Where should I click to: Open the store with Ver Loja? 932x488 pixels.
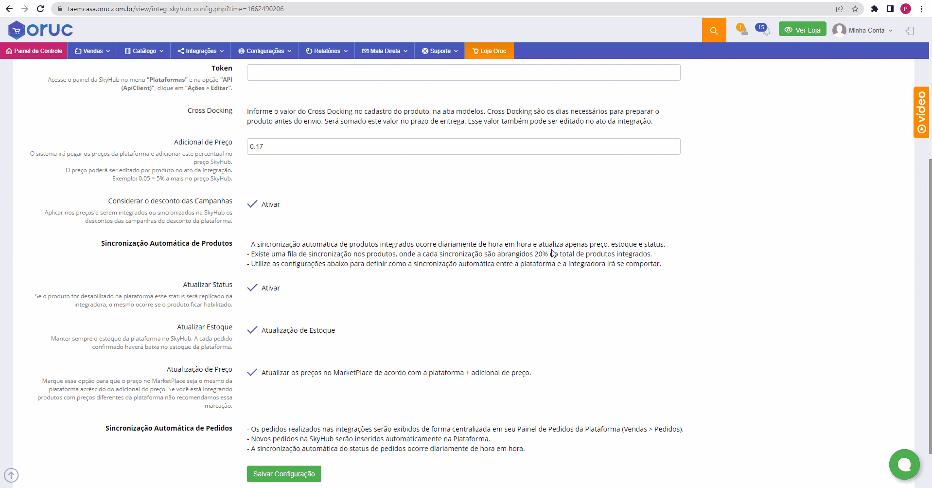[x=802, y=29]
